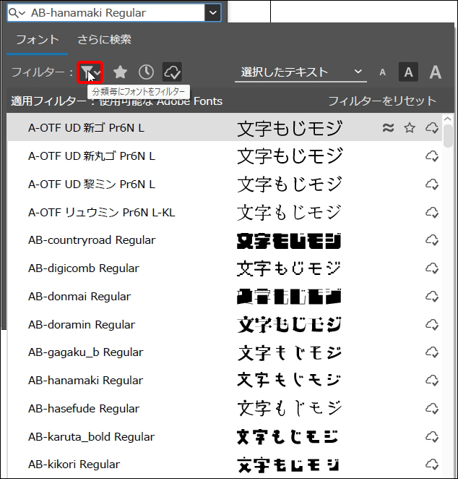Favorite A-OTF UD 新ゴ Pr6N L with star
This screenshot has height=479, width=458.
click(x=410, y=128)
